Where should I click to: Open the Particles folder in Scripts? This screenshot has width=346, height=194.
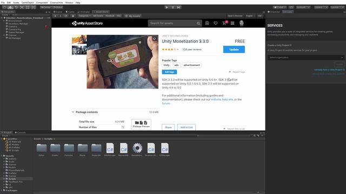(x=69, y=150)
